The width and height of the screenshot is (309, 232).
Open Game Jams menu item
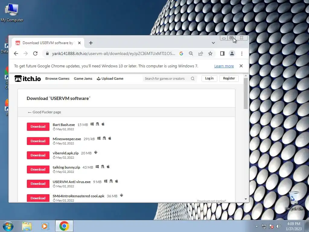83,79
